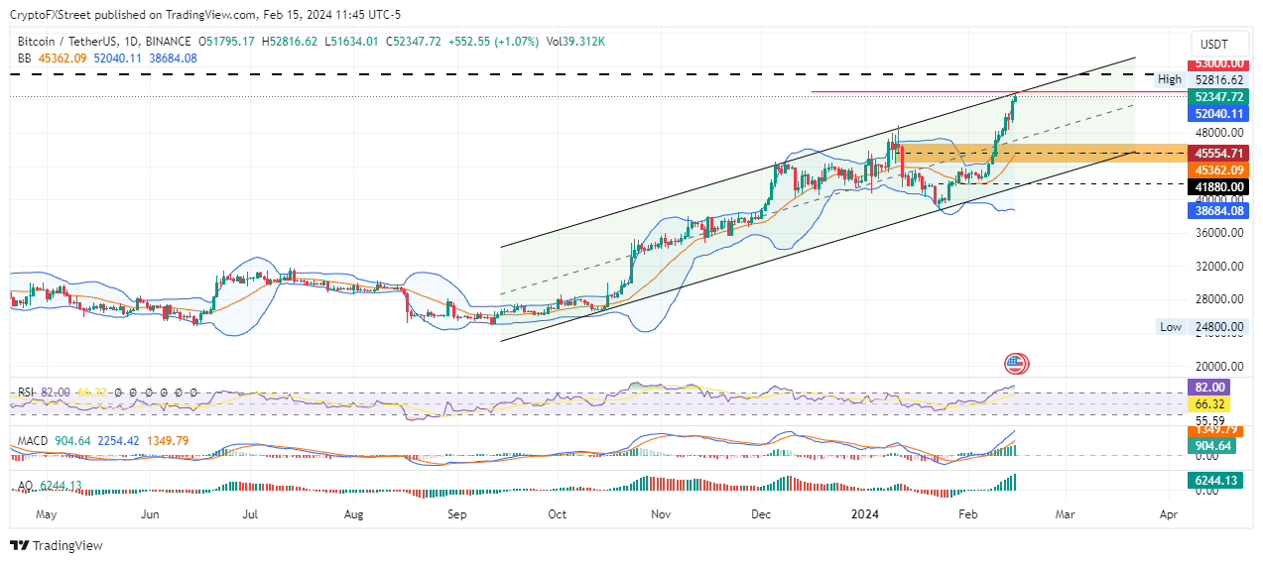
Task: Click the orange 45362.09 price axis tag
Action: (1217, 169)
